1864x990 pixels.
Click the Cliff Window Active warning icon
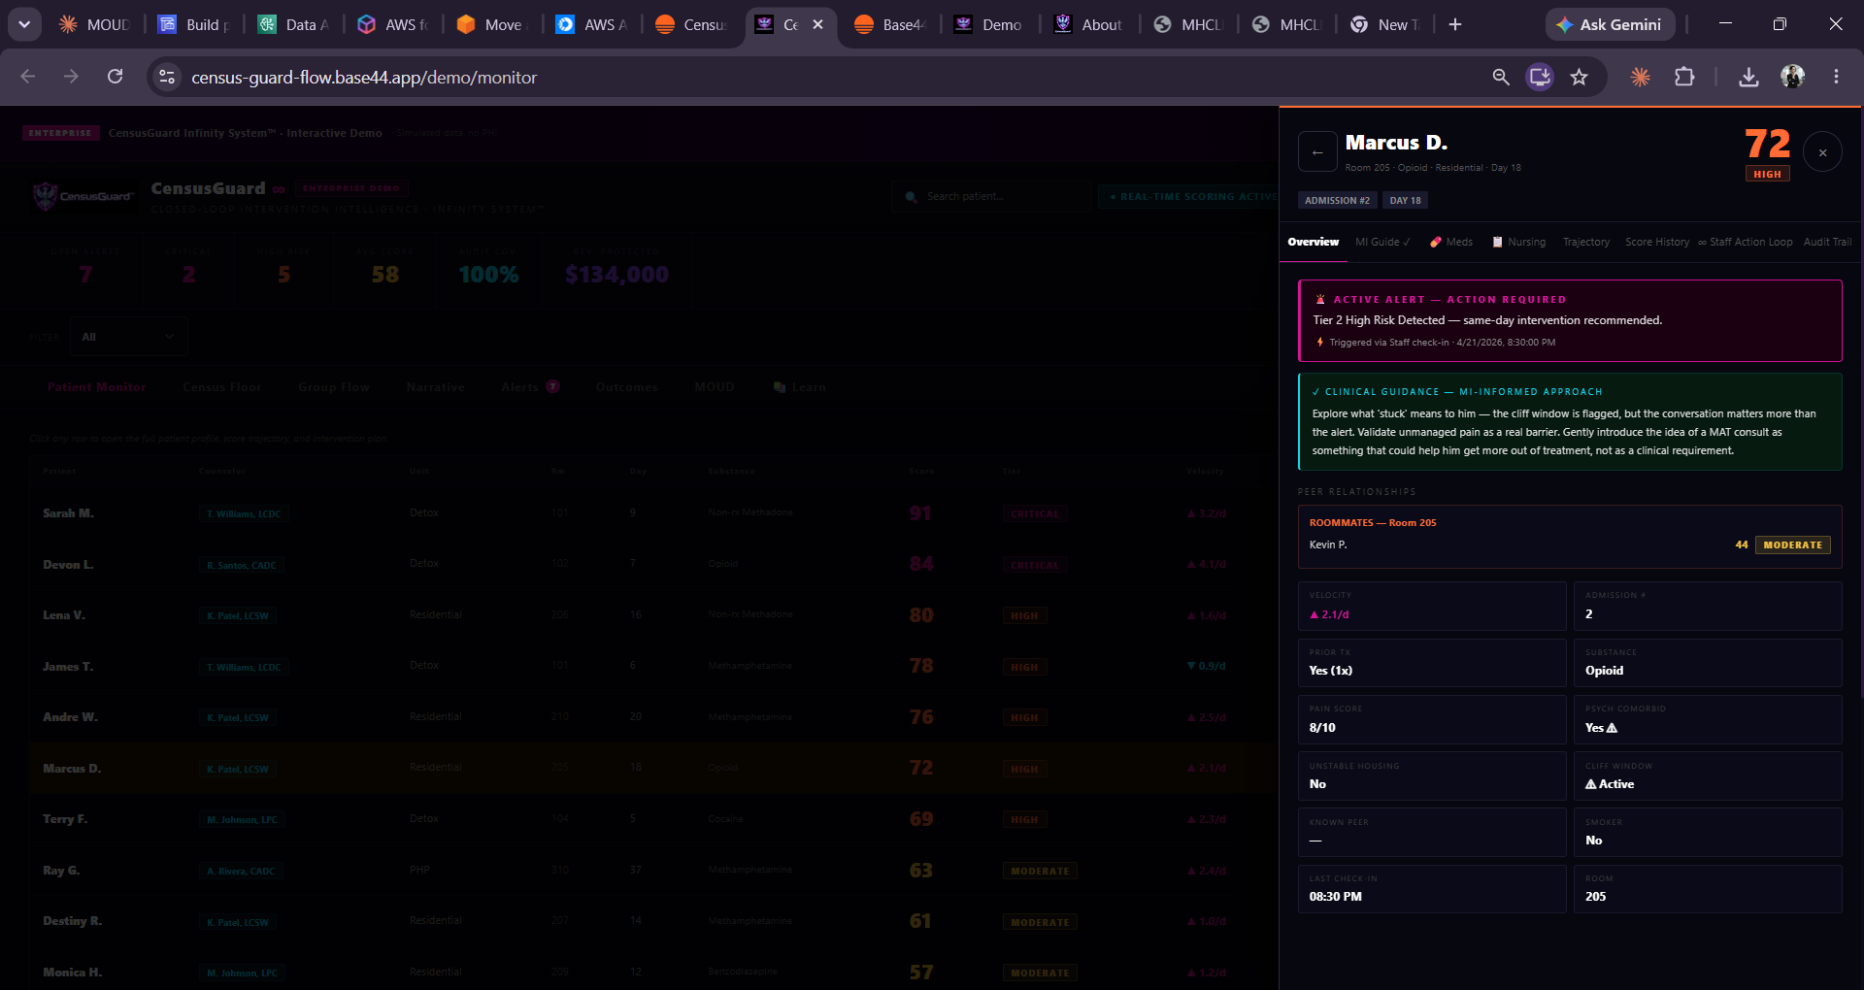click(1591, 784)
